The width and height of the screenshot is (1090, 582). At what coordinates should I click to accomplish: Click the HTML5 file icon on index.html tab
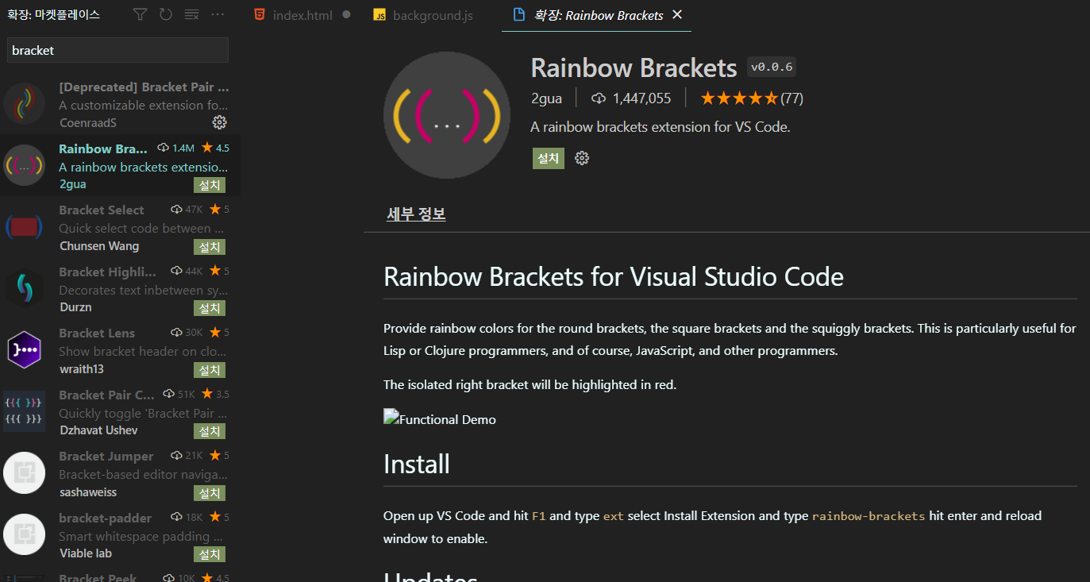260,15
